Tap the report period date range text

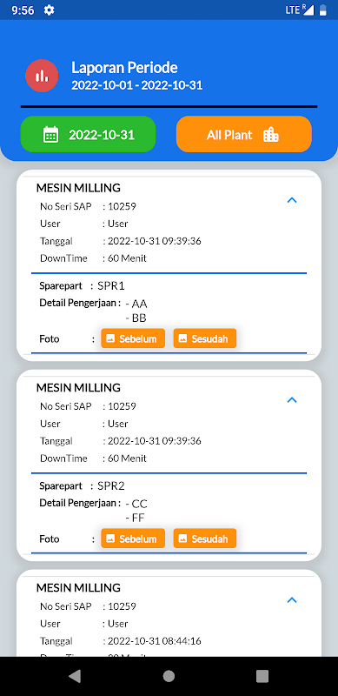(x=137, y=85)
